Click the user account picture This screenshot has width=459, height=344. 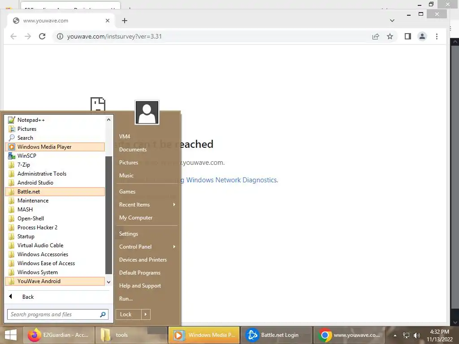pyautogui.click(x=147, y=112)
